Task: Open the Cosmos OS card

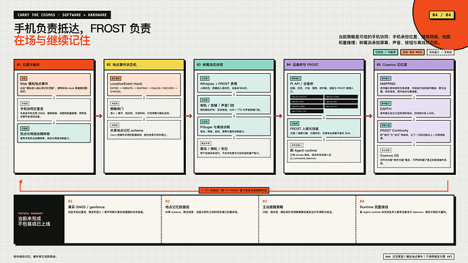Action: tap(414, 157)
